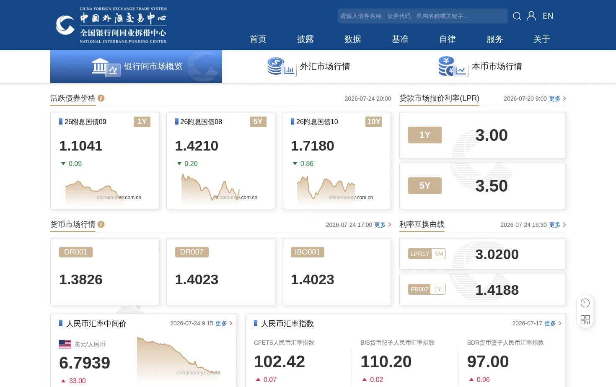
Task: Click 更多 for LPR section
Action: [x=557, y=99]
